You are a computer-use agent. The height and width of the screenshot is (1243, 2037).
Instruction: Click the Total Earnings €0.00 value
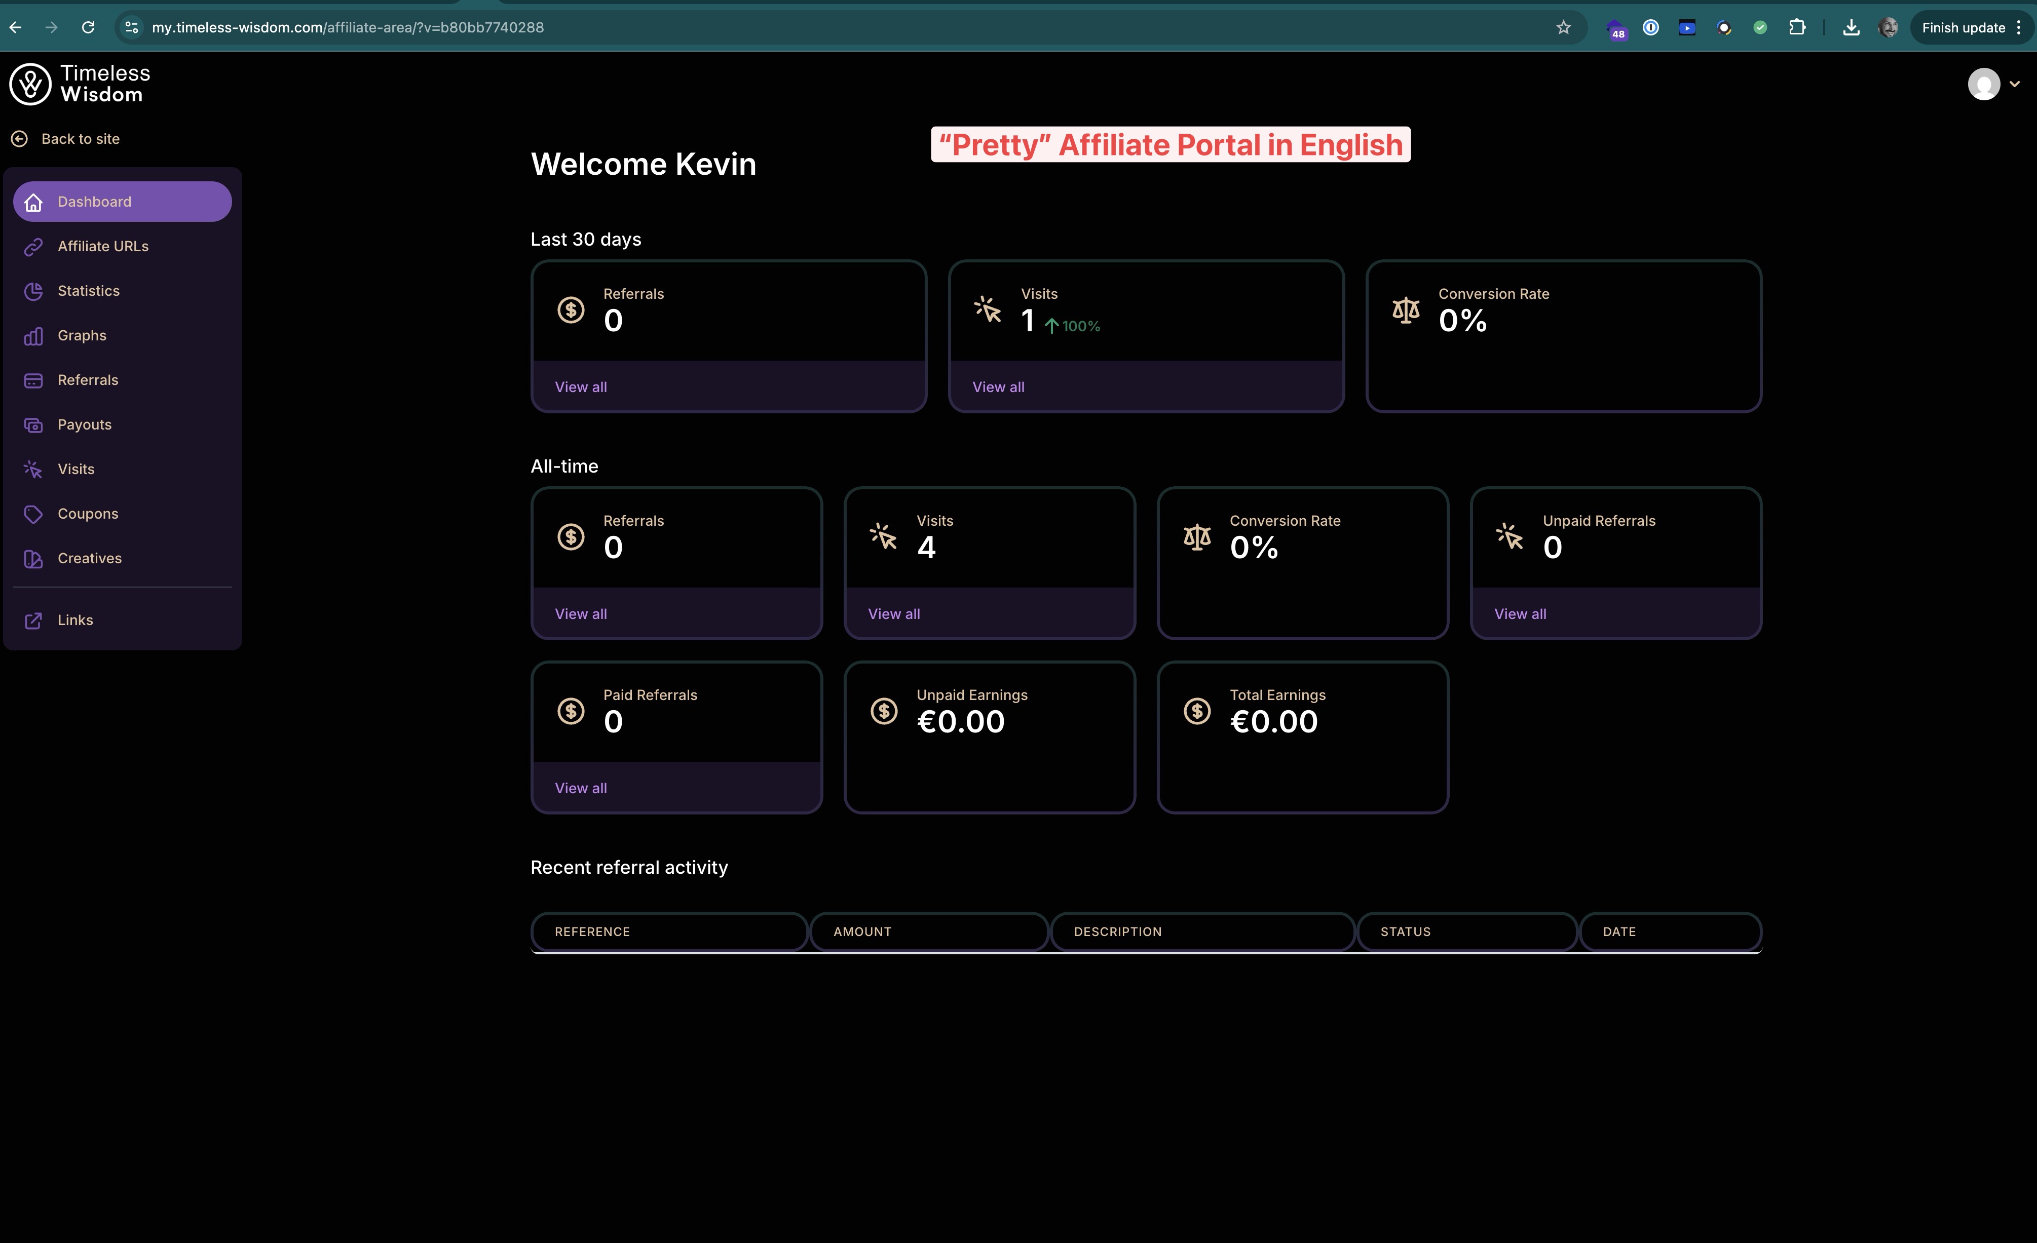click(1274, 722)
